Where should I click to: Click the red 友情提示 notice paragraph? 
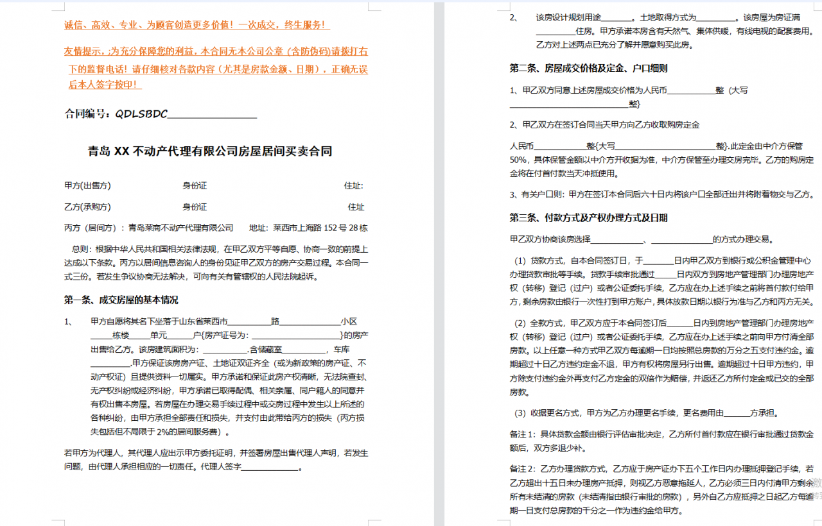pyautogui.click(x=216, y=68)
